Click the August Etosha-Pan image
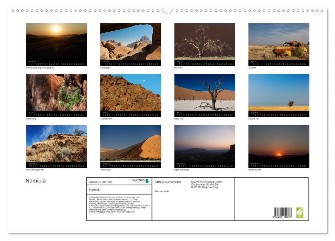This screenshot has width=335, height=241. point(278,95)
